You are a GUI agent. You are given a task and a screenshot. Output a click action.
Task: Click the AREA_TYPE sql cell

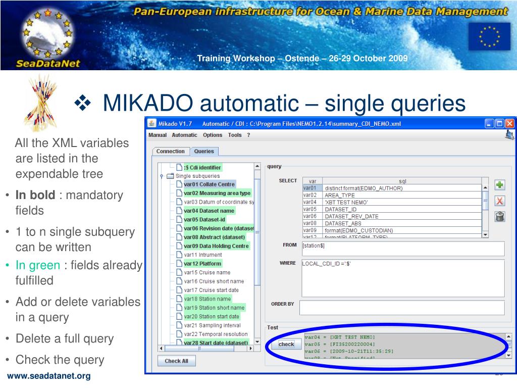pos(402,195)
